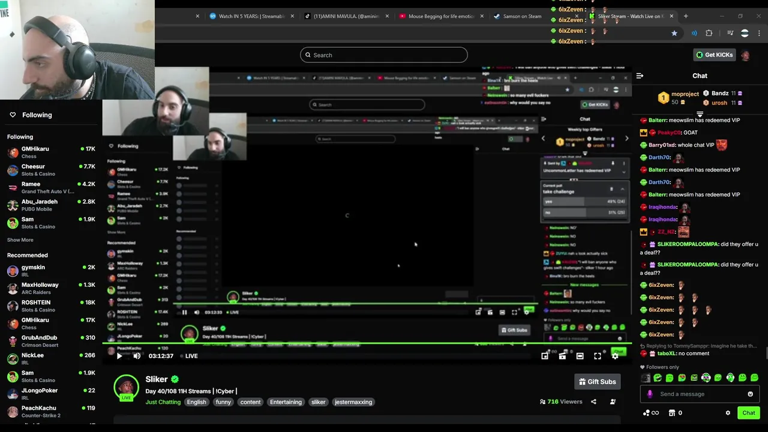The width and height of the screenshot is (768, 432).
Task: Open the clip creation icon in player
Action: click(562, 356)
